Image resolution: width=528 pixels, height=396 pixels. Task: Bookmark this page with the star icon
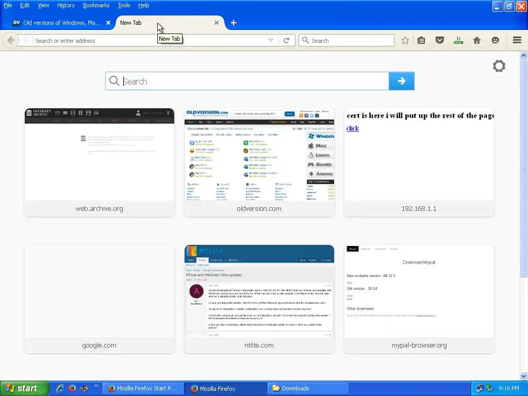tap(405, 40)
